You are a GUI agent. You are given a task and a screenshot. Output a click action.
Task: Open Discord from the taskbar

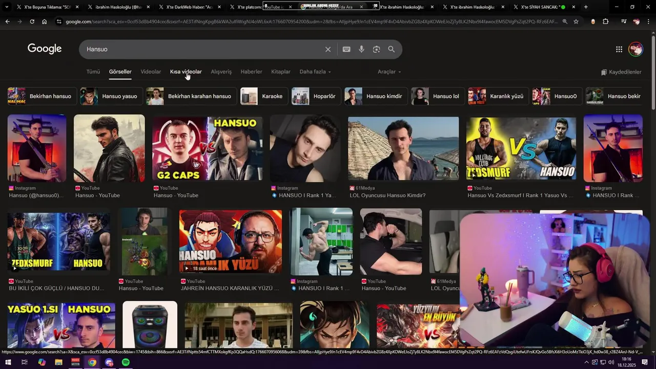click(109, 362)
